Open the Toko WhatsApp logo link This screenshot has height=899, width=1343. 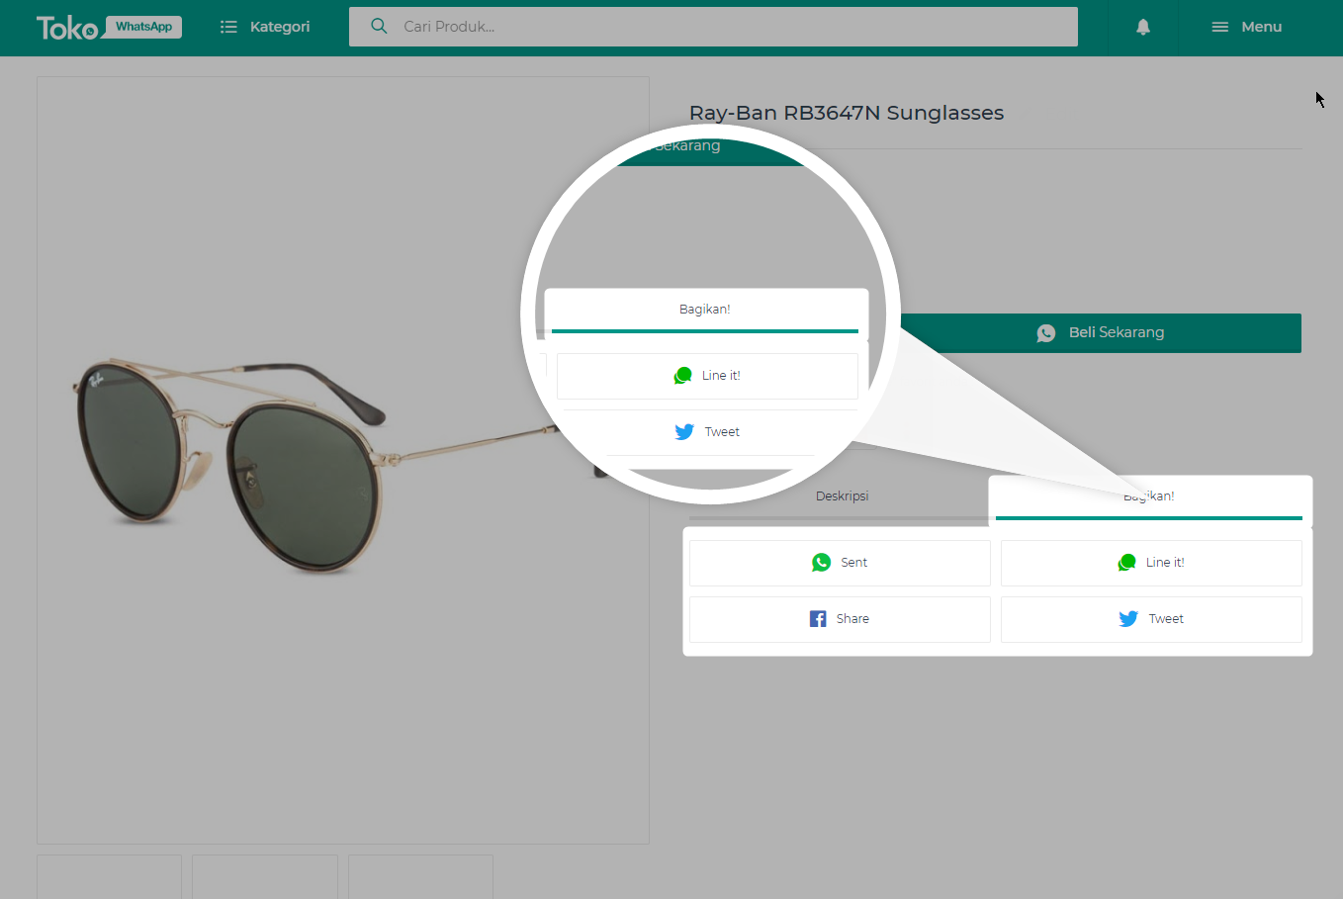(x=109, y=27)
